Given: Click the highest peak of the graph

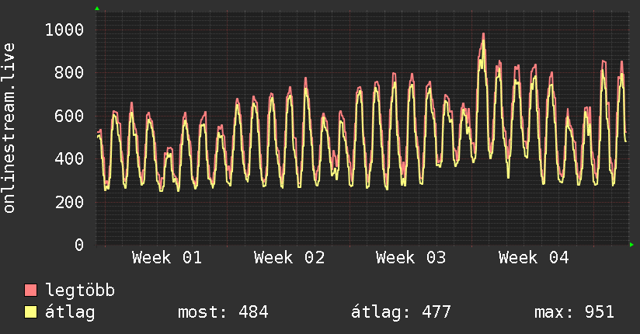Looking at the screenshot, I should (484, 34).
